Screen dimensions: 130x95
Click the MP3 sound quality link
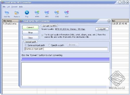[70, 29]
